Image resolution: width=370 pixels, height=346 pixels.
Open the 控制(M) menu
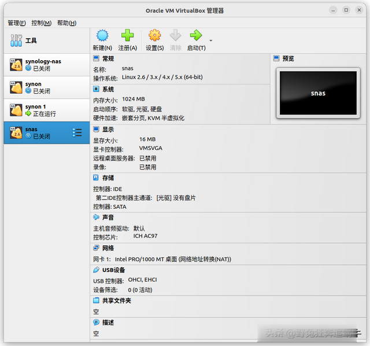tap(41, 23)
